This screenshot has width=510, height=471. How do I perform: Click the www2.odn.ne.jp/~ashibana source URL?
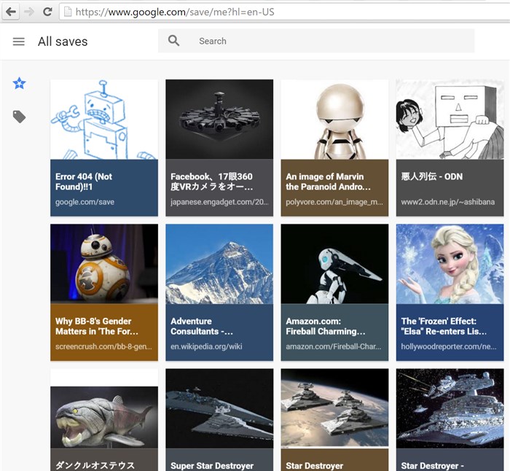pyautogui.click(x=448, y=202)
